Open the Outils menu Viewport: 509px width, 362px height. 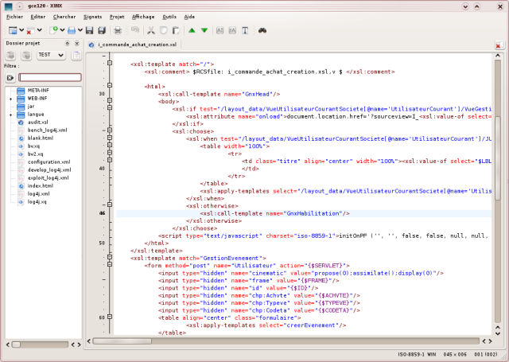click(169, 17)
